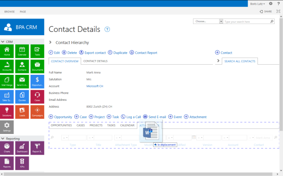The width and height of the screenshot is (283, 176).
Task: Click the BPA CRM logo banner
Action: 22,27
